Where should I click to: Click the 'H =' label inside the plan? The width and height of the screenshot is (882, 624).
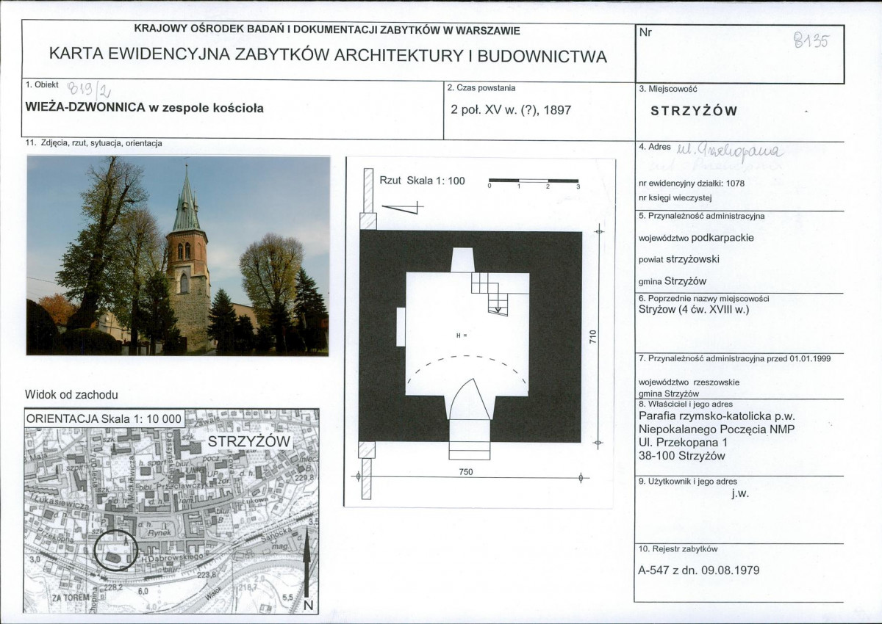(x=462, y=335)
